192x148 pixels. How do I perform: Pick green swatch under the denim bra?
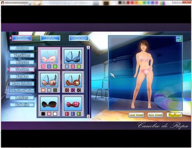point(79,66)
